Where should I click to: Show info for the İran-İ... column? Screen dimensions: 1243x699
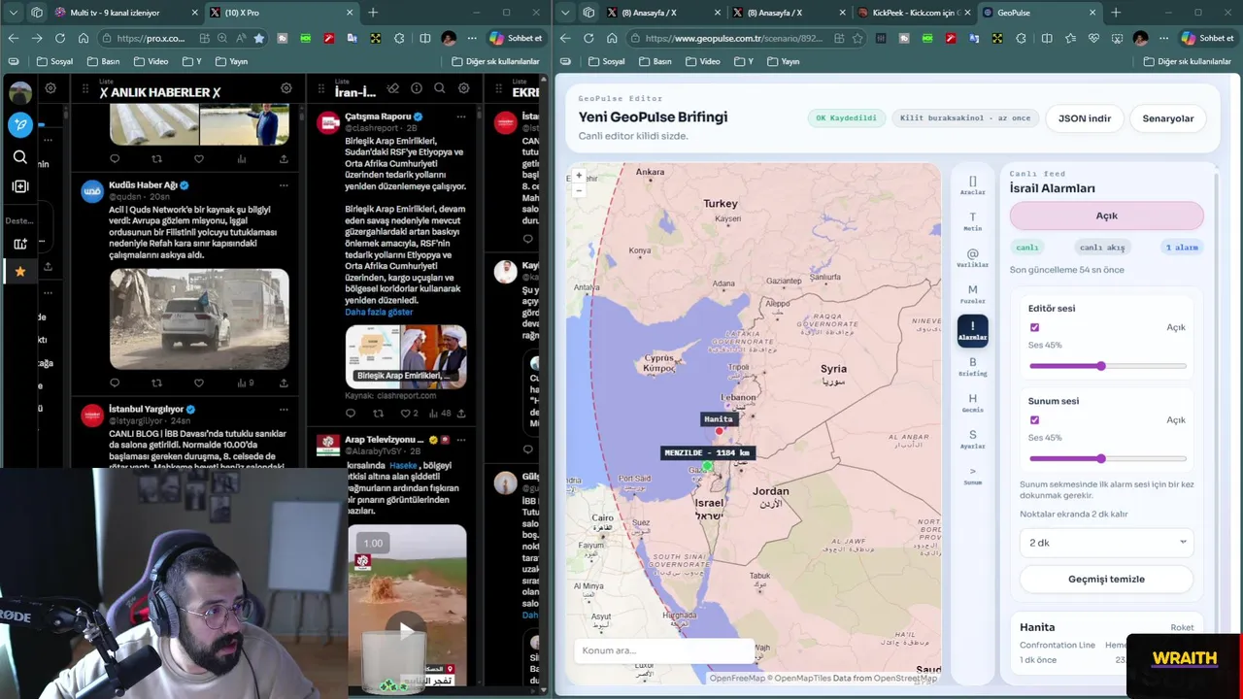[x=416, y=88]
